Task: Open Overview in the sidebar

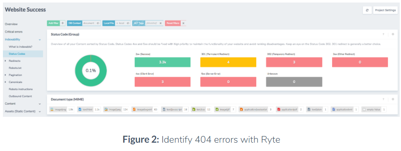Action: [11, 24]
